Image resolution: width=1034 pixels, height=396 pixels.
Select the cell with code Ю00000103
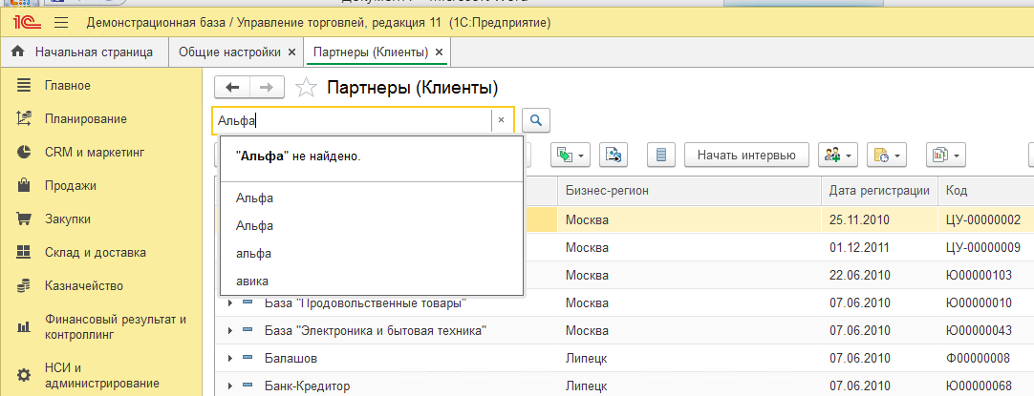(985, 276)
